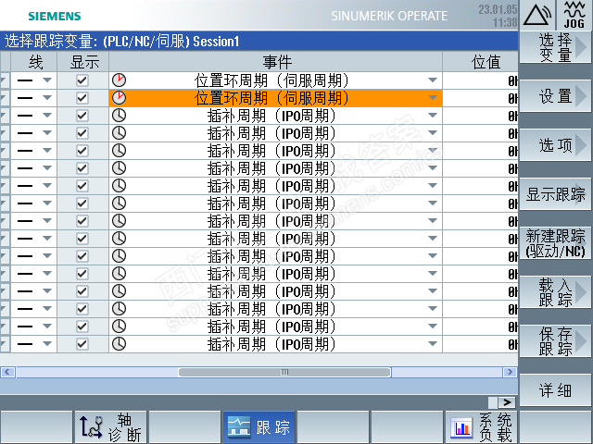Viewport: 593px width, 444px height.
Task: Open the line style dropdown in the orange highlighted row
Action: click(47, 98)
